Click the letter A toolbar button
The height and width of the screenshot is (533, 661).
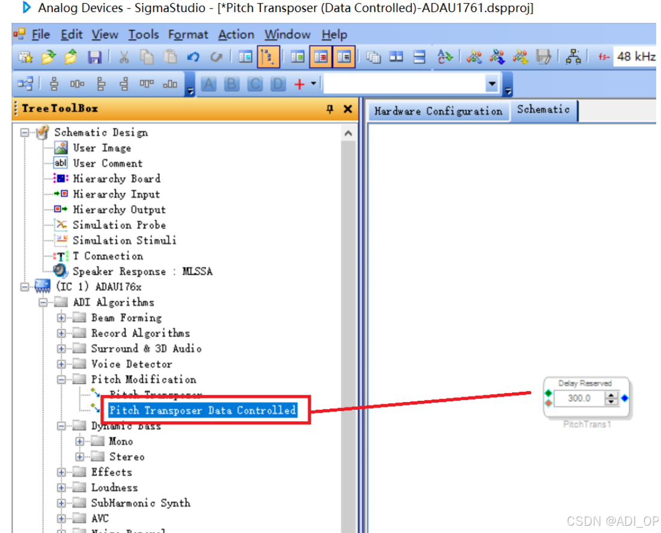[209, 84]
